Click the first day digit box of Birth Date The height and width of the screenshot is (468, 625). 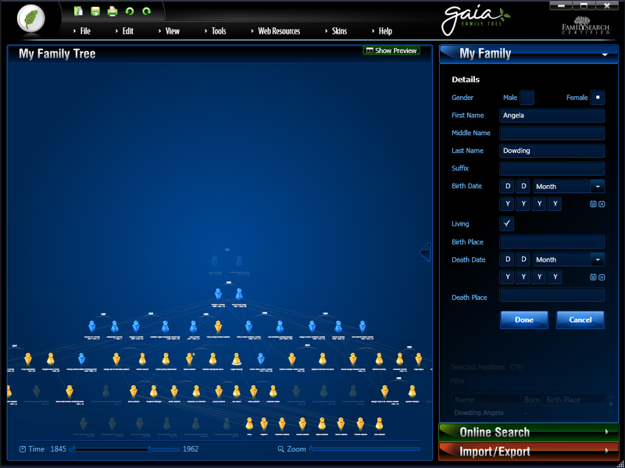click(507, 186)
